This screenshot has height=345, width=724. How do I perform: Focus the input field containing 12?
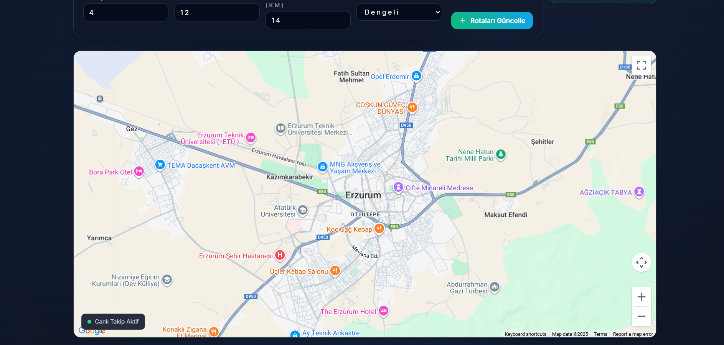217,13
